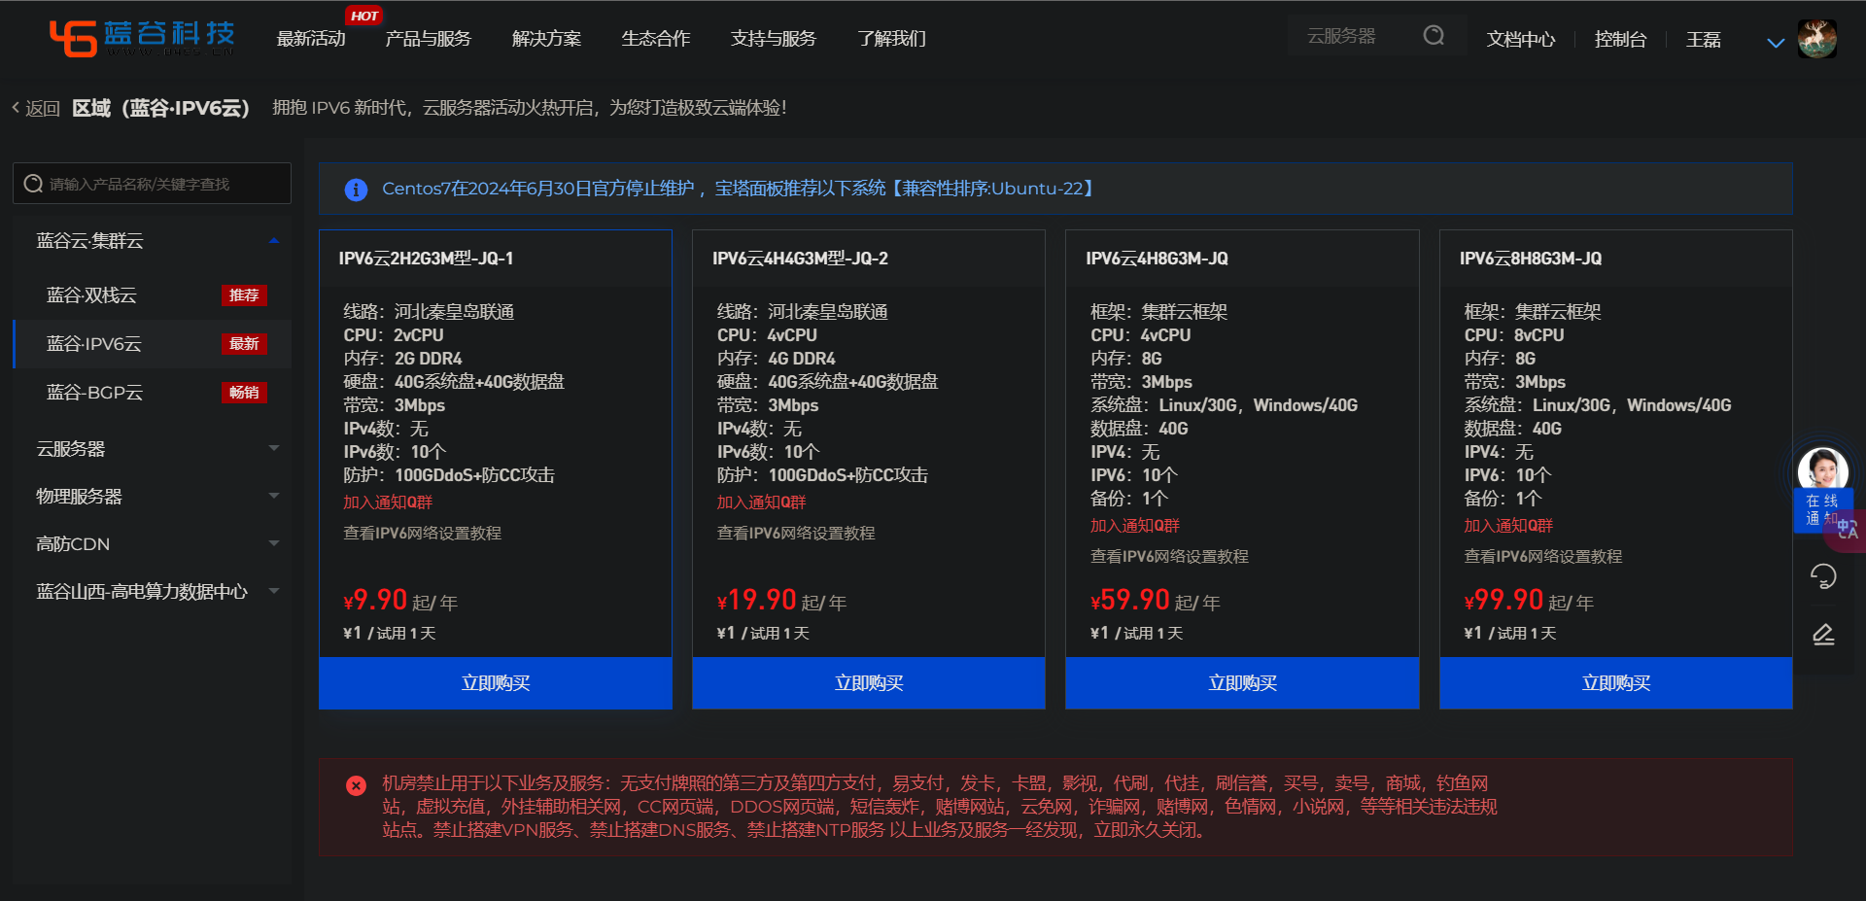The image size is (1866, 901).
Task: Open the 产品与服务 menu
Action: click(429, 39)
